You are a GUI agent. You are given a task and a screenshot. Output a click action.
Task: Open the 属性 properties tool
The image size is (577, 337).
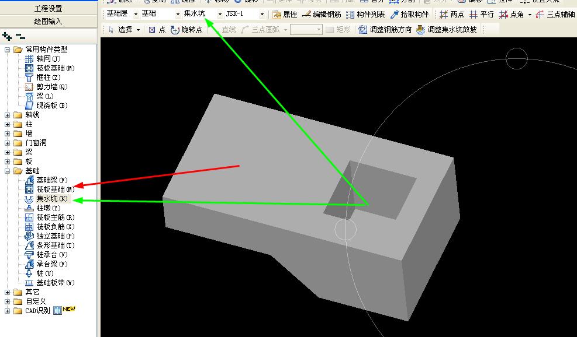click(x=285, y=15)
